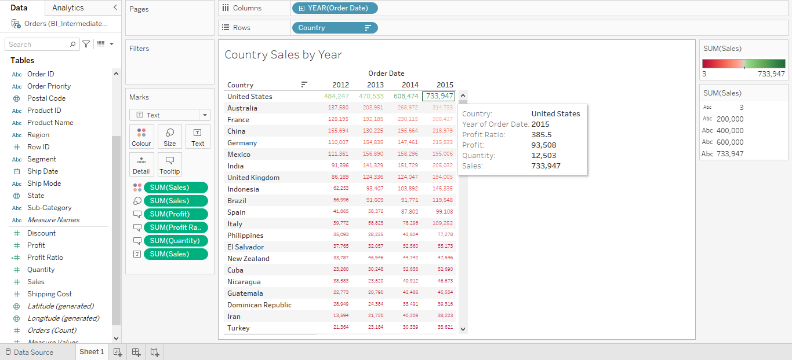The width and height of the screenshot is (792, 360).
Task: Collapse the Data pane with the chevron
Action: coord(115,8)
